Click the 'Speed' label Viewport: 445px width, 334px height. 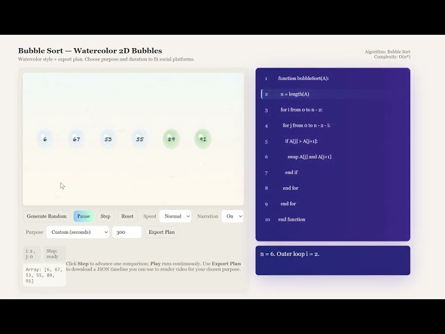(x=149, y=216)
